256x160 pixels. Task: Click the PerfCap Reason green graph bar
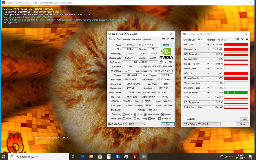[x=236, y=93]
